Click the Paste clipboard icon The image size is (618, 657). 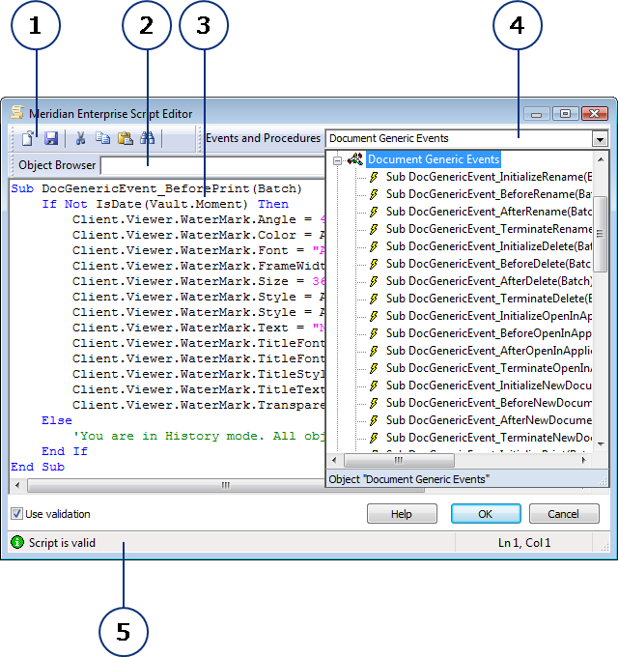tap(126, 138)
